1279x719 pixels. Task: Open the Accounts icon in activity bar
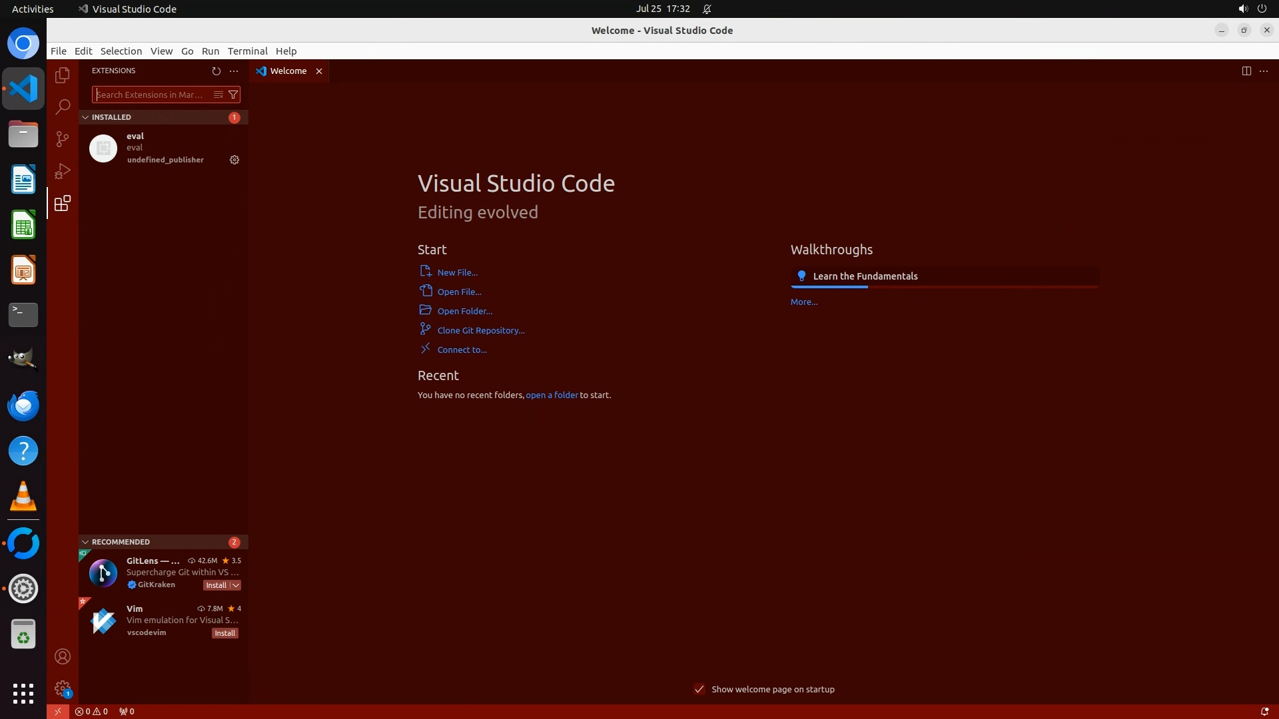[63, 656]
